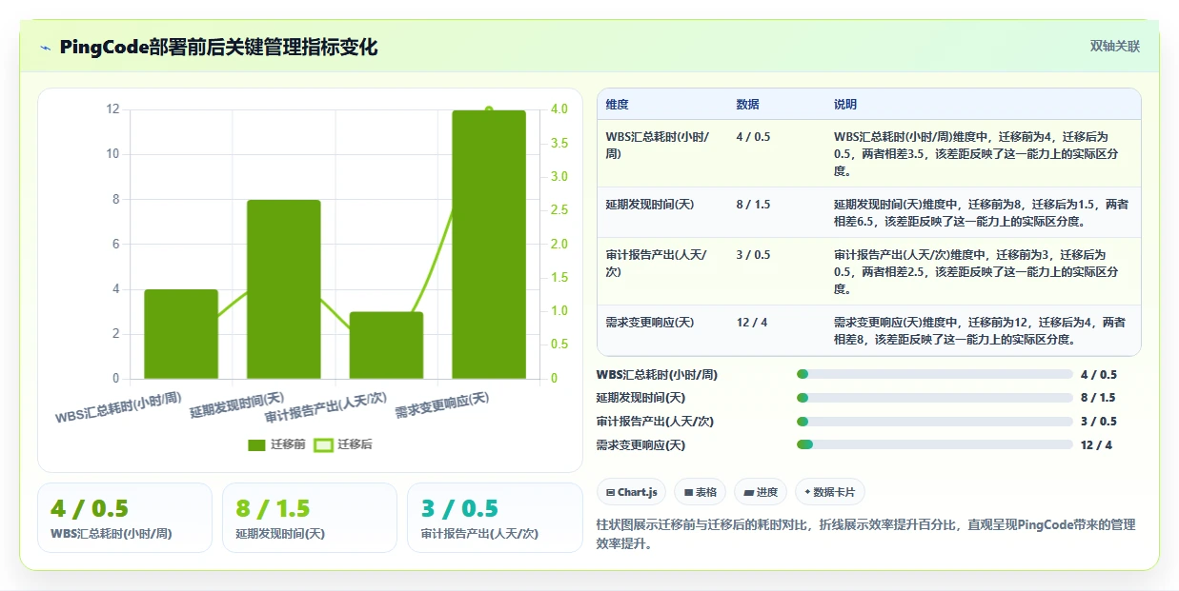1179x591 pixels.
Task: Click the chart title PingCode部署前后关键管理指标变化
Action: coord(218,47)
